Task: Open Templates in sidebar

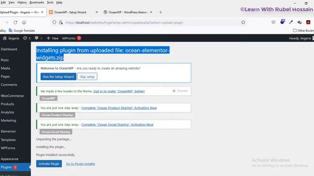Action: click(8, 140)
